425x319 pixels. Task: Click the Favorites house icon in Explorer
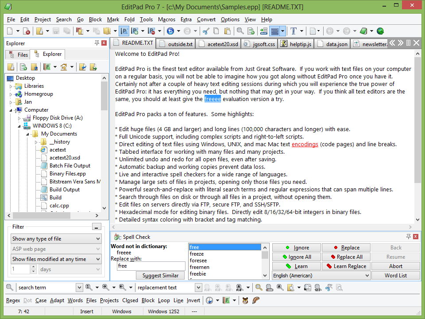tap(64, 67)
